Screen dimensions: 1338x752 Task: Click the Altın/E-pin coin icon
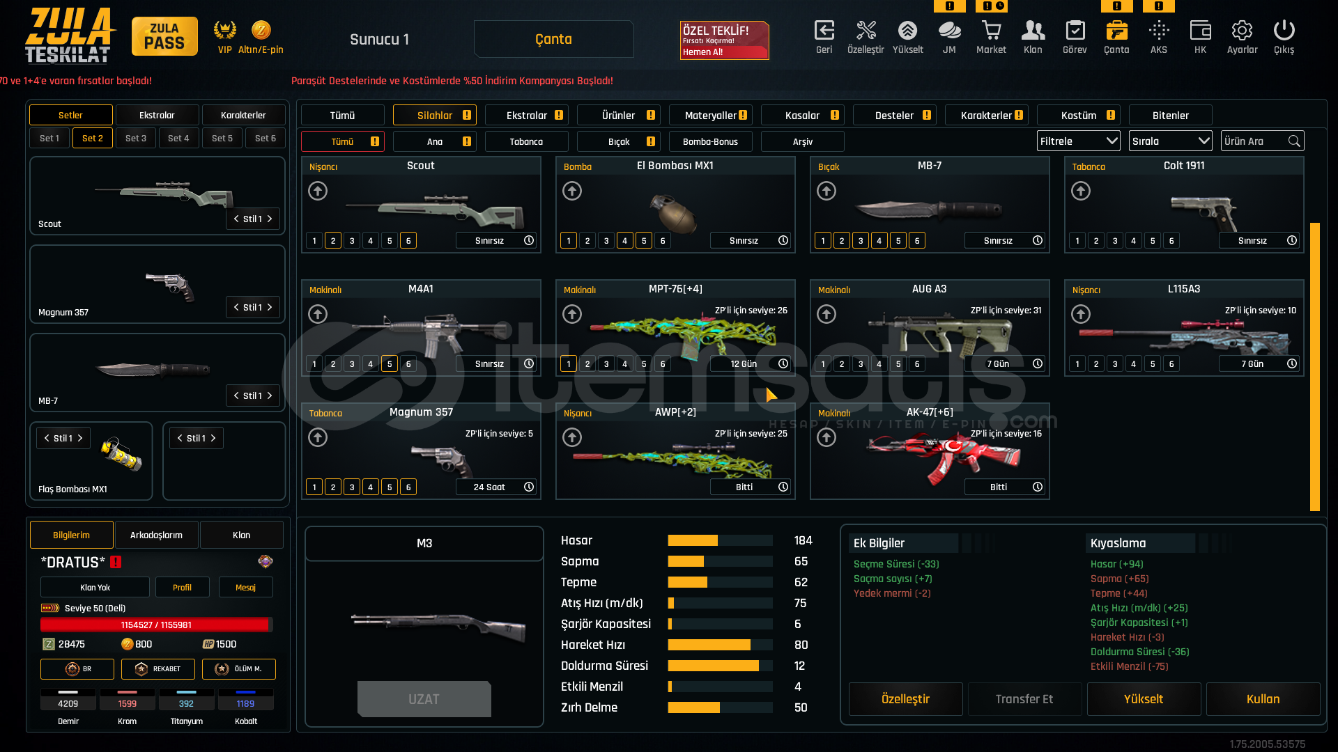261,30
